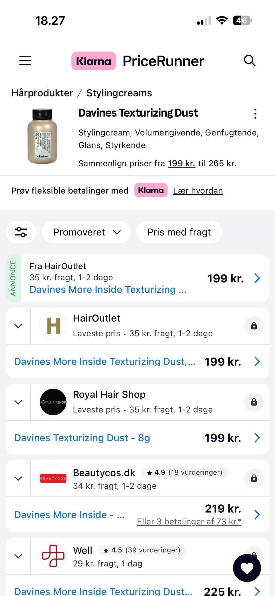Open the Promoveret sorting dropdown
The width and height of the screenshot is (275, 596).
87,232
